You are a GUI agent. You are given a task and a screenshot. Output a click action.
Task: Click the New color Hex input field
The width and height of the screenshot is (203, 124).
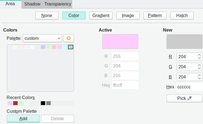(x=189, y=87)
